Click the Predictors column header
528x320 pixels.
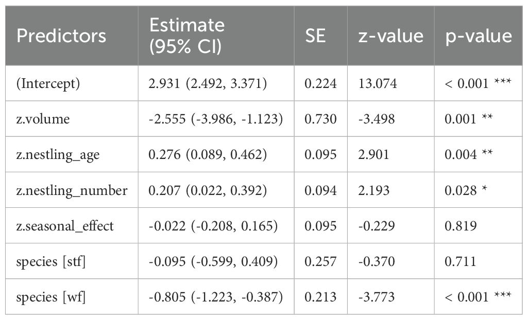click(62, 35)
